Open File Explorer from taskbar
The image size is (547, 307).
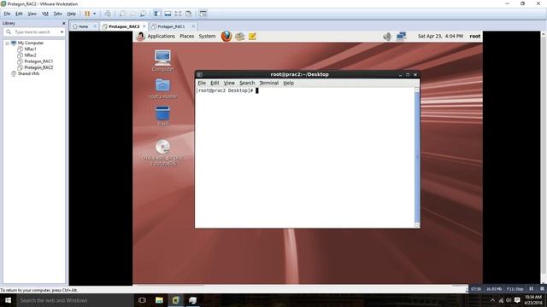click(x=159, y=300)
